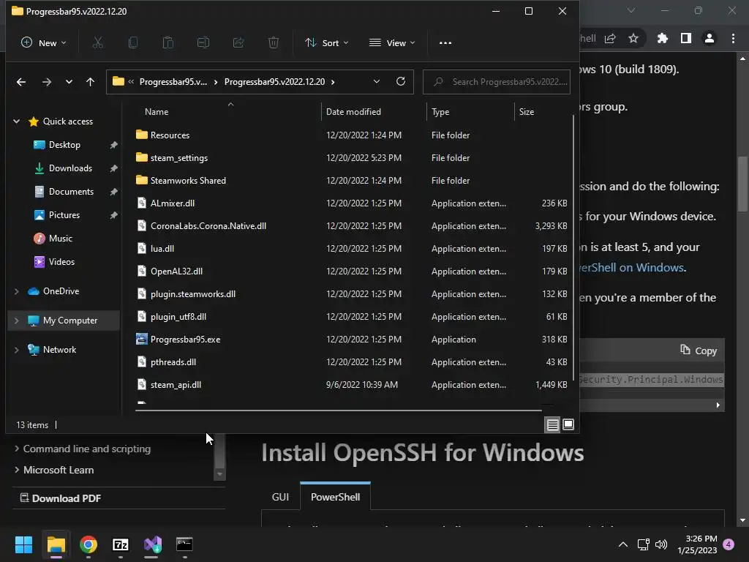Expand the Microsoft Learn section

17,470
